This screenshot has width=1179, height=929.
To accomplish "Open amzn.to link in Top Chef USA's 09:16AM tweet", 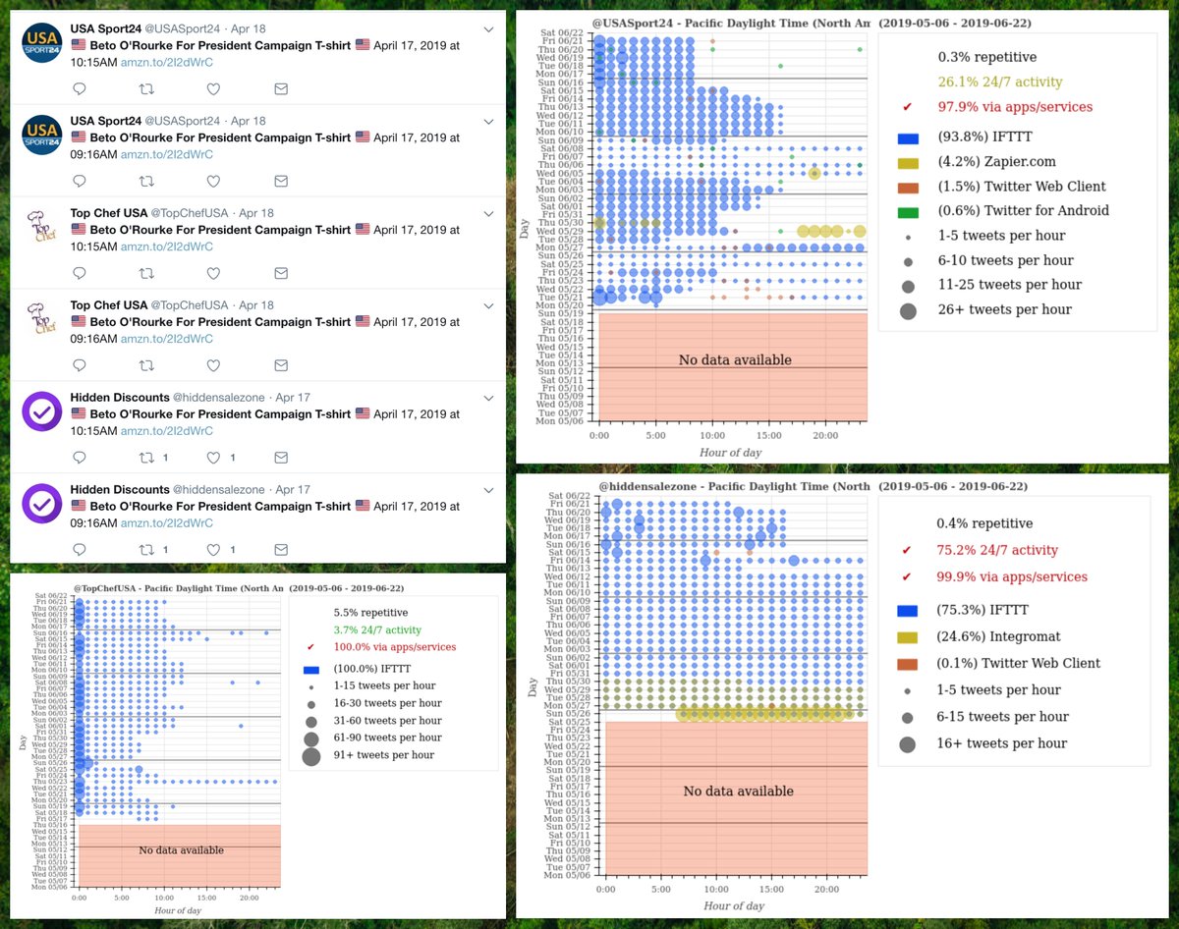I will (167, 339).
